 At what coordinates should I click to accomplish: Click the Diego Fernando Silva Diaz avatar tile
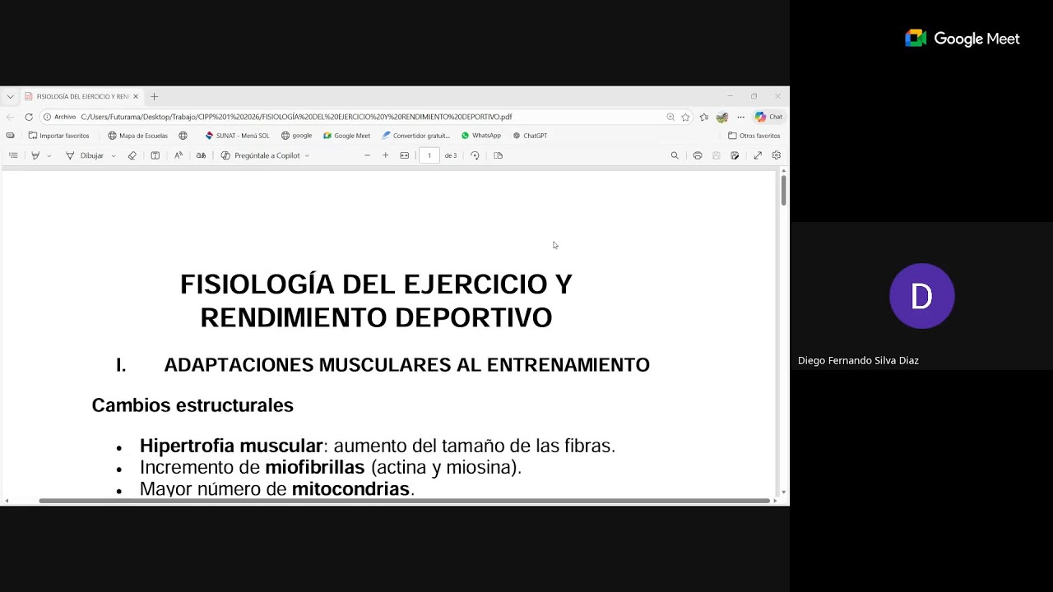[921, 296]
